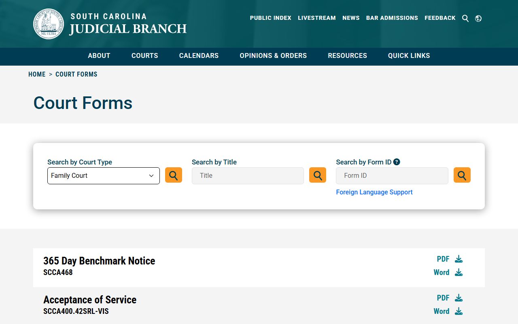Open Foreign Language Support link
The width and height of the screenshot is (518, 324).
tap(374, 192)
